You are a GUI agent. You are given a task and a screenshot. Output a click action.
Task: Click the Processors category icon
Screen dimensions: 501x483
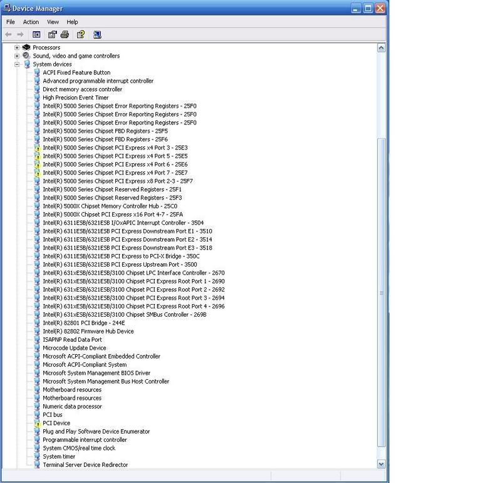26,48
